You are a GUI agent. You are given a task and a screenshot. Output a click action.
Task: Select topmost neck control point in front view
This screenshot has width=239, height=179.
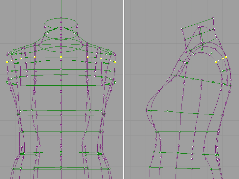(61, 18)
